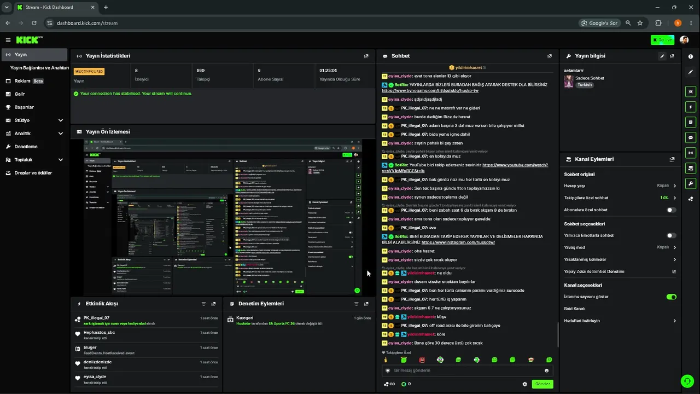Bookmark this page with the star icon
This screenshot has width=700, height=394.
point(640,23)
